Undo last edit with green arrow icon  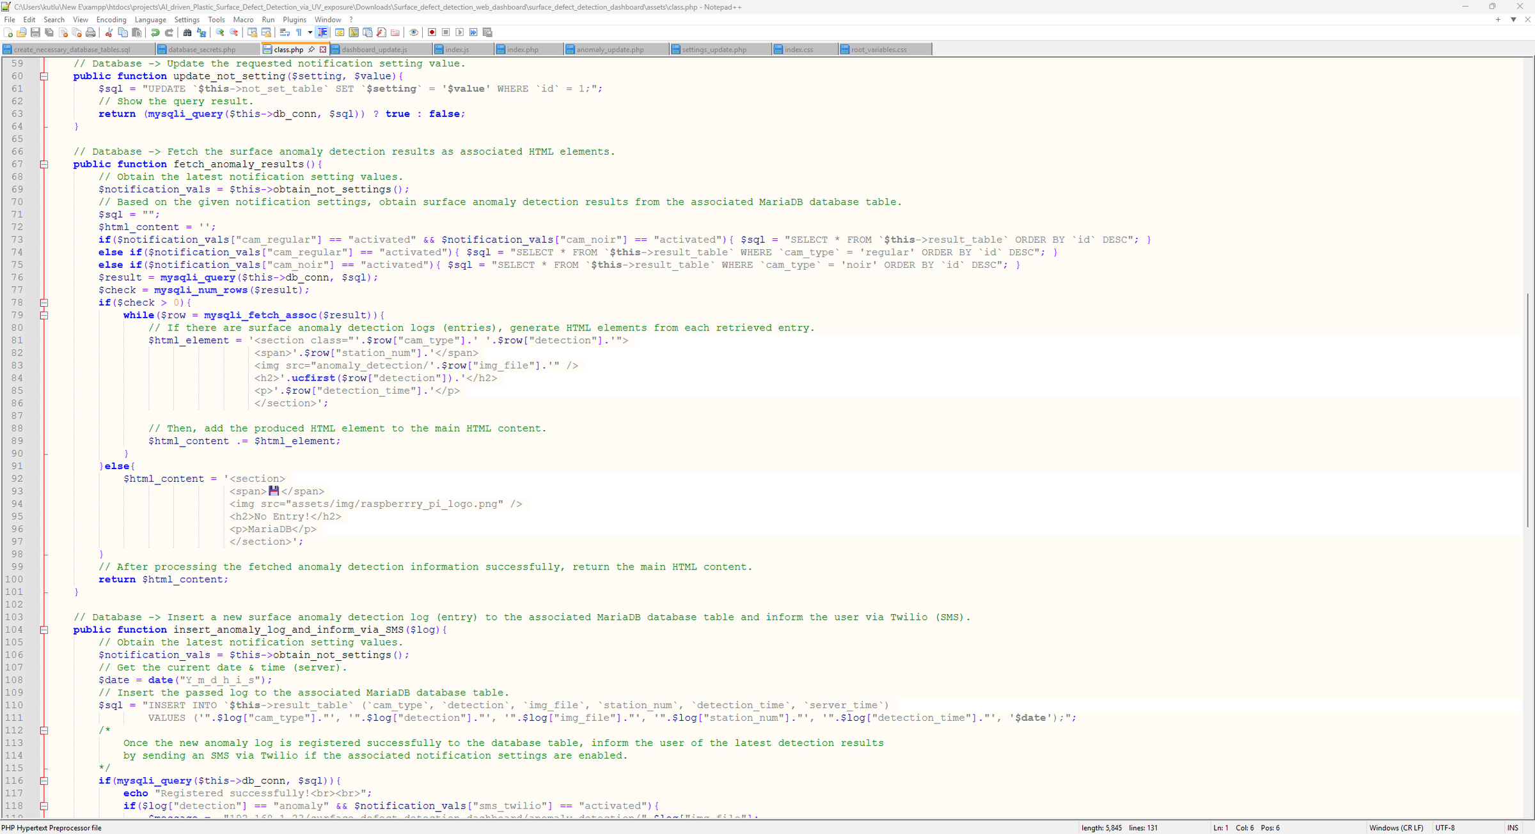(x=155, y=33)
